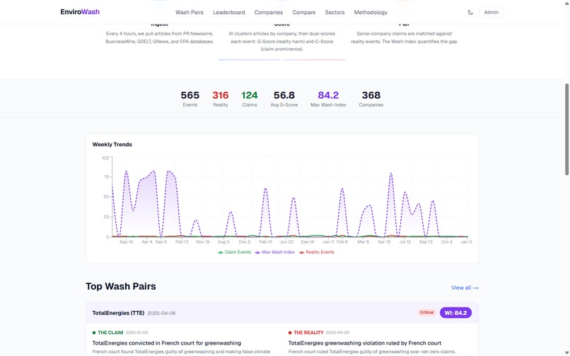
Task: Select the 316 Reality stat
Action: pyautogui.click(x=221, y=99)
